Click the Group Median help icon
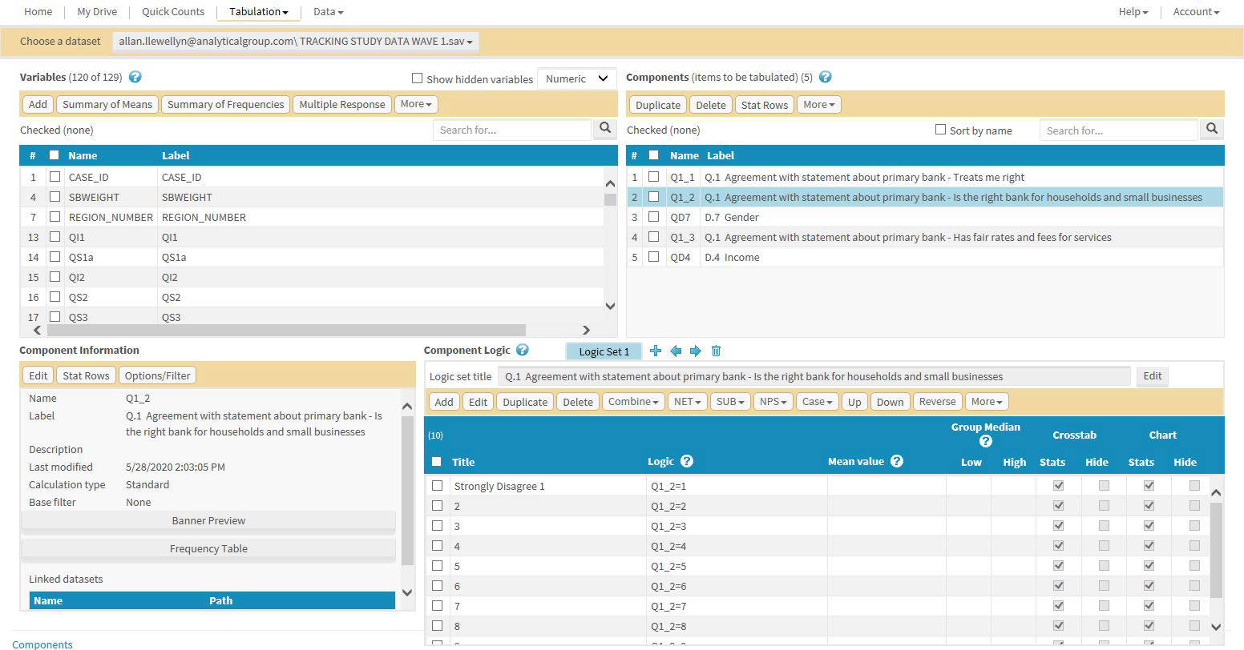The height and width of the screenshot is (650, 1244). [986, 441]
